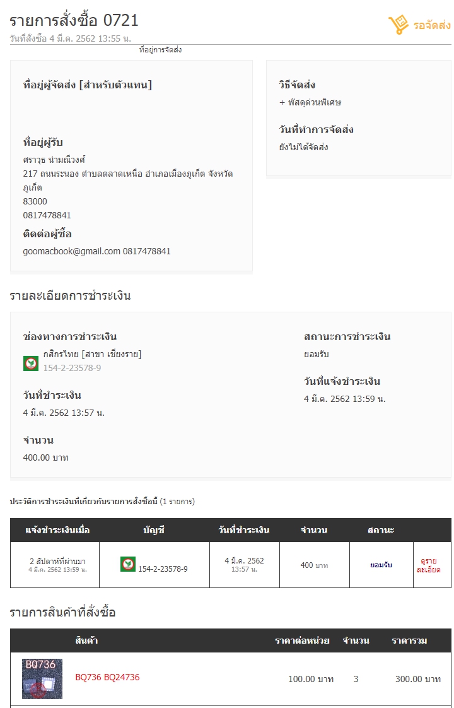
Task: Click the สินค้า column header
Action: point(86,640)
